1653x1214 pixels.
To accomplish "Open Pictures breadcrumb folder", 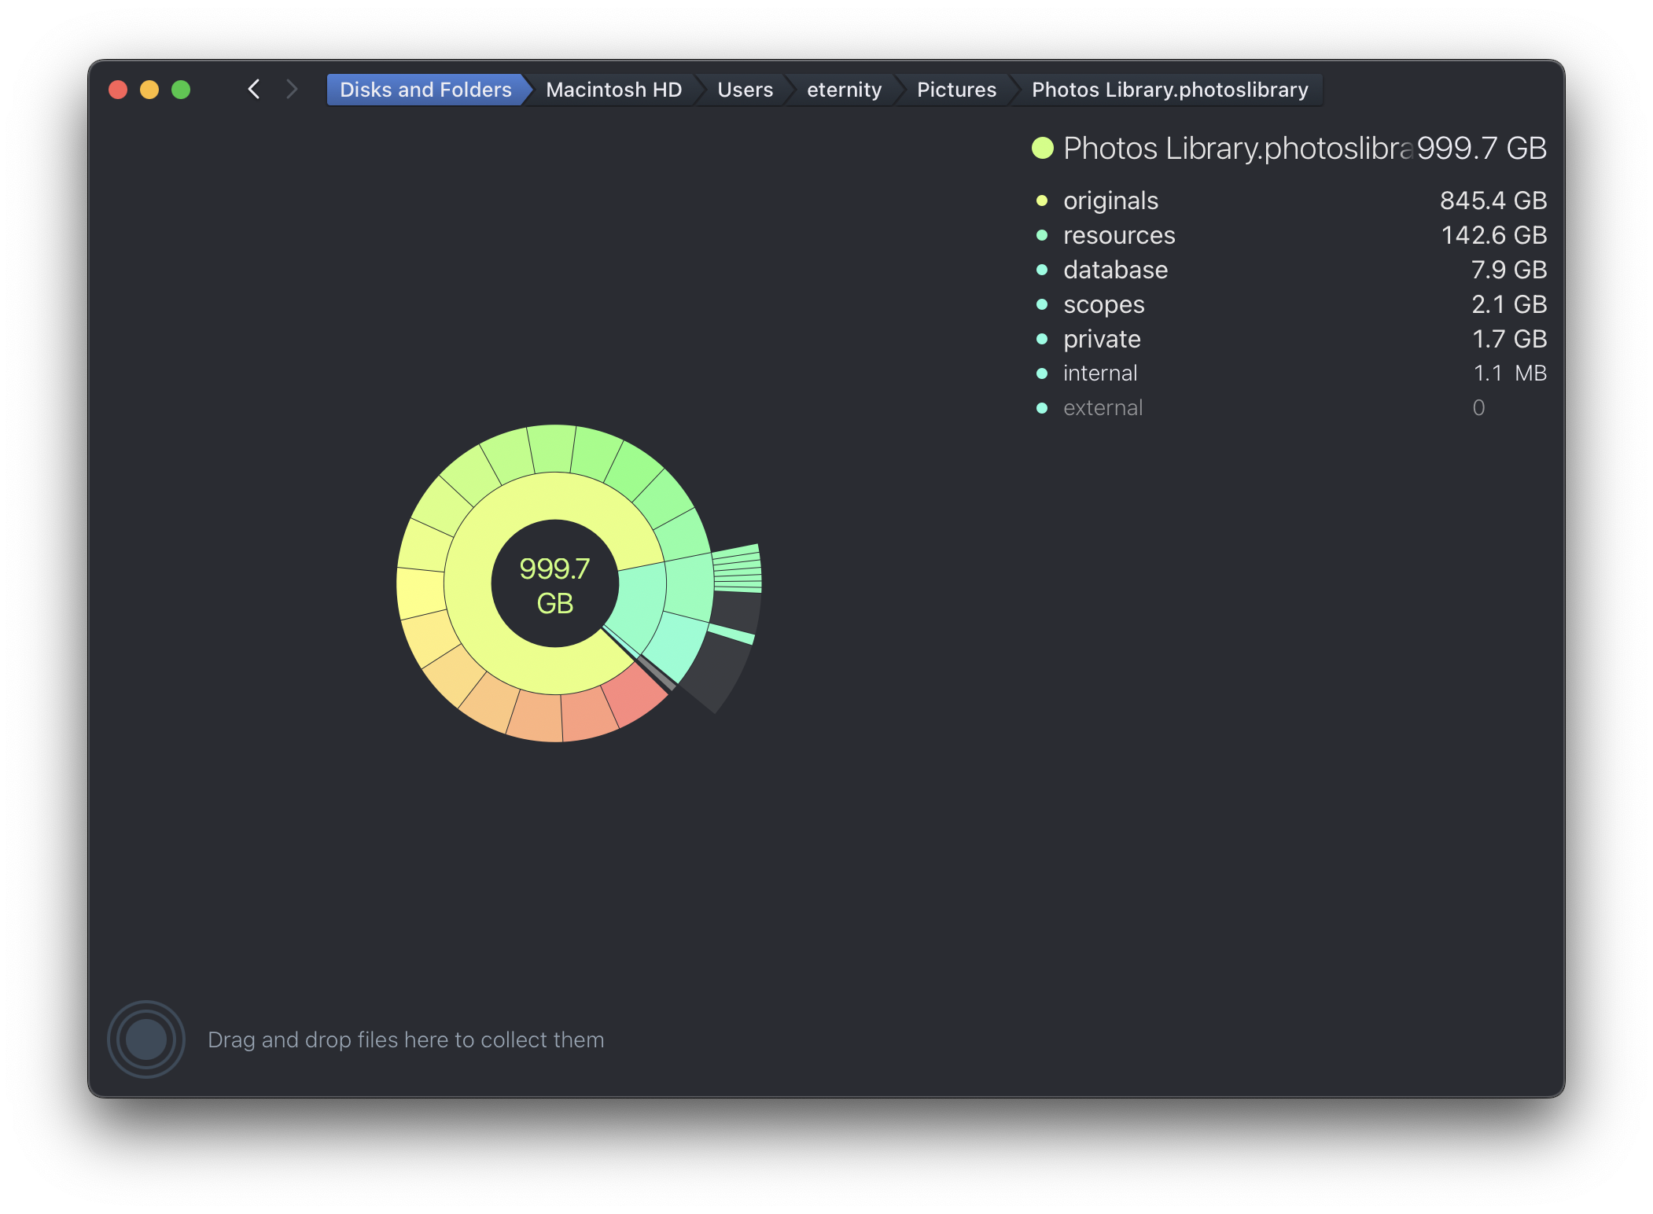I will 956,90.
